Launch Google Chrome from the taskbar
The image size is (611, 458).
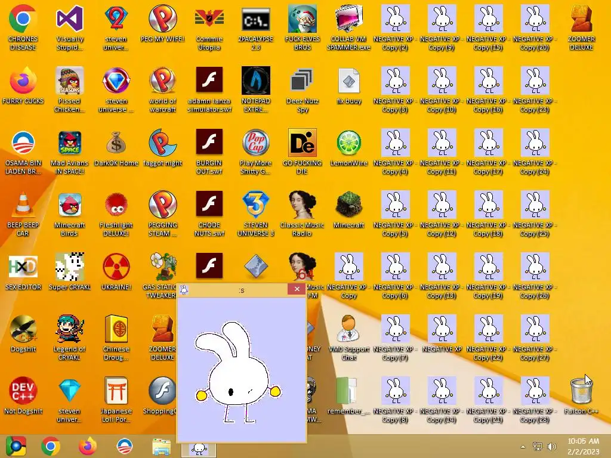51,446
